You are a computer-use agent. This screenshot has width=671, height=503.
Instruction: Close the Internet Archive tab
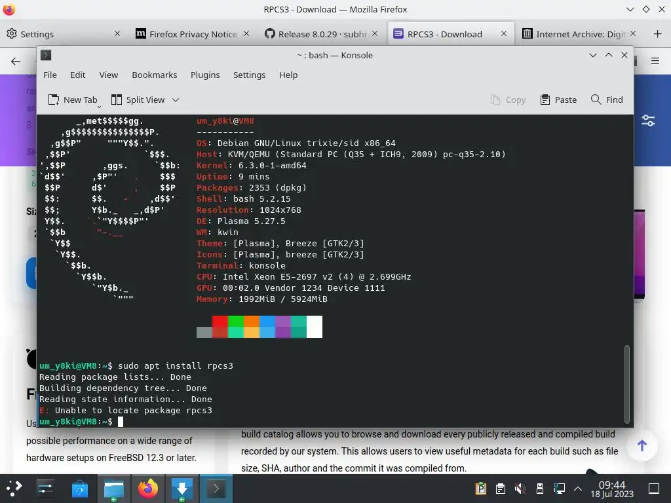click(x=633, y=33)
